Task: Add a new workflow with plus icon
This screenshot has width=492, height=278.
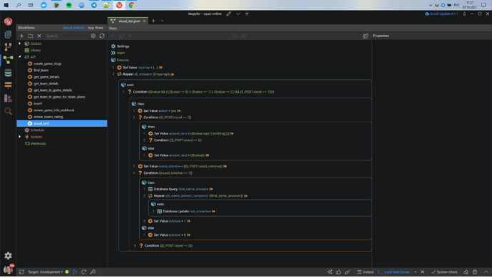Action: (21, 36)
